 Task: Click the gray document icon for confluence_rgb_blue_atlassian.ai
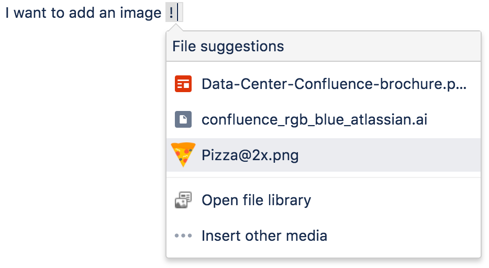183,119
